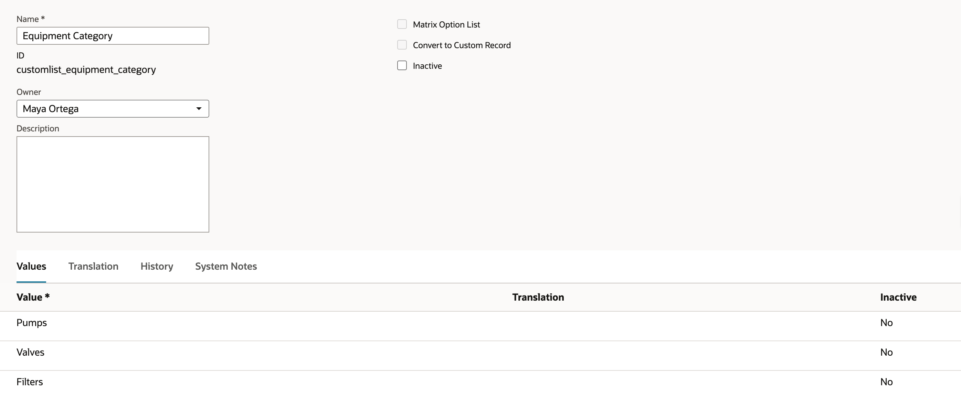The width and height of the screenshot is (961, 399).
Task: Check the Inactive checkbox
Action: pos(402,65)
